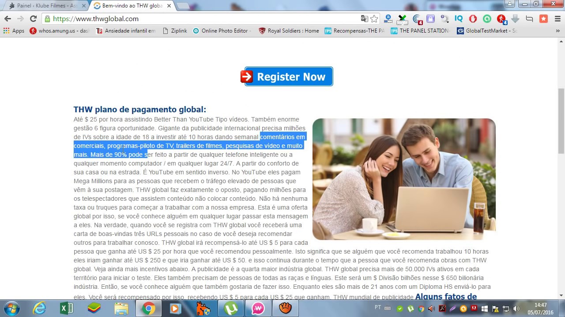Open the Windows Start menu
565x317 pixels.
tap(11, 308)
